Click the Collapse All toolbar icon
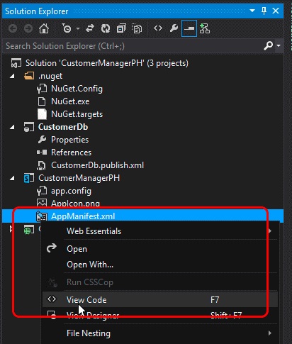Image resolution: width=292 pixels, height=344 pixels. click(x=121, y=28)
